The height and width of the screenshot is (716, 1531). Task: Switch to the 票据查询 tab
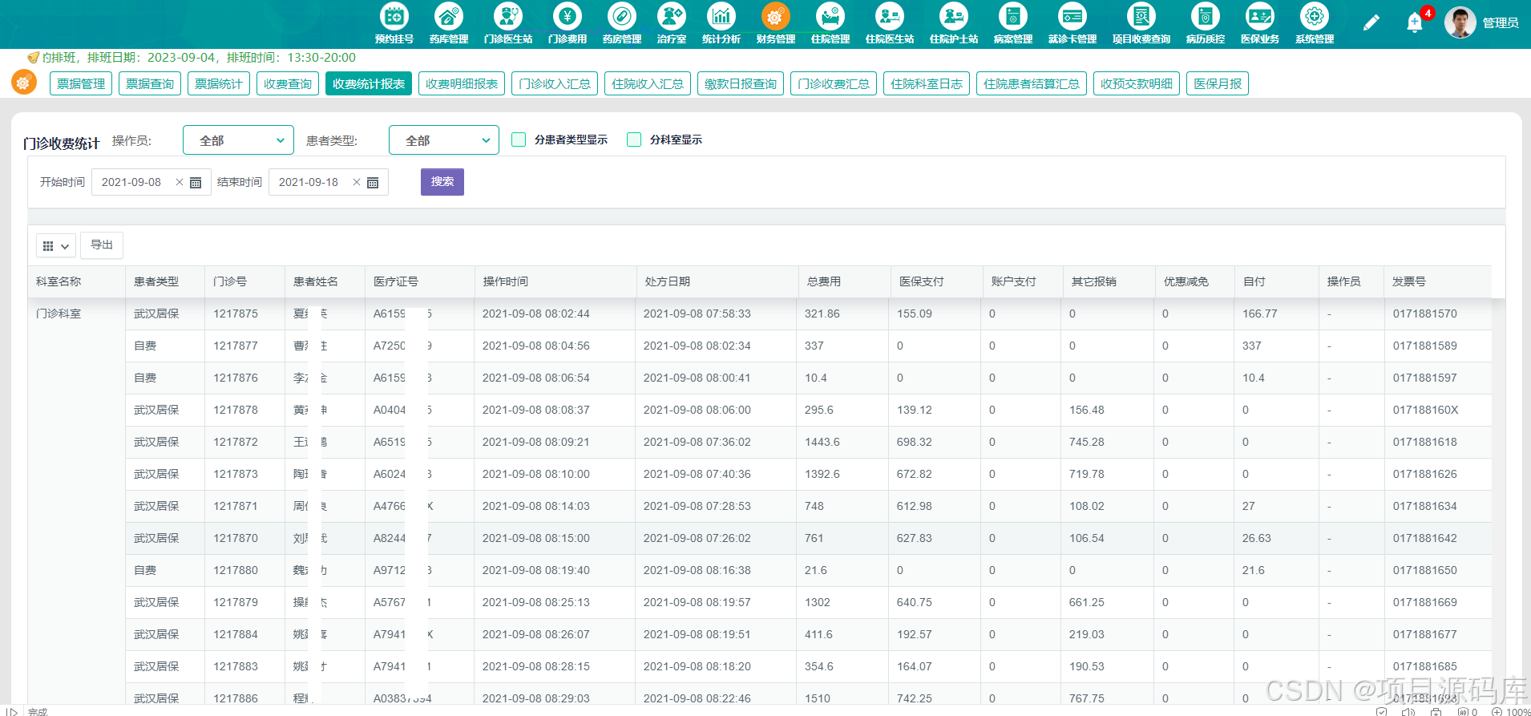click(150, 83)
